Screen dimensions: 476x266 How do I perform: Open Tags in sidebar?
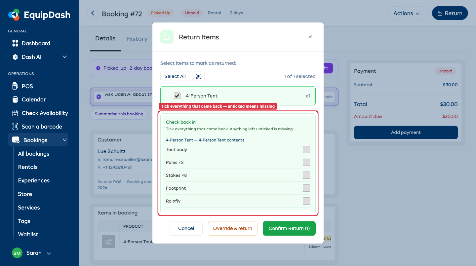tap(24, 221)
